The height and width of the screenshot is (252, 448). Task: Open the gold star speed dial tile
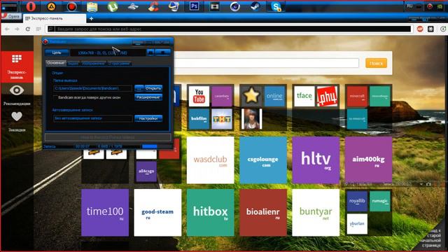coord(251,97)
